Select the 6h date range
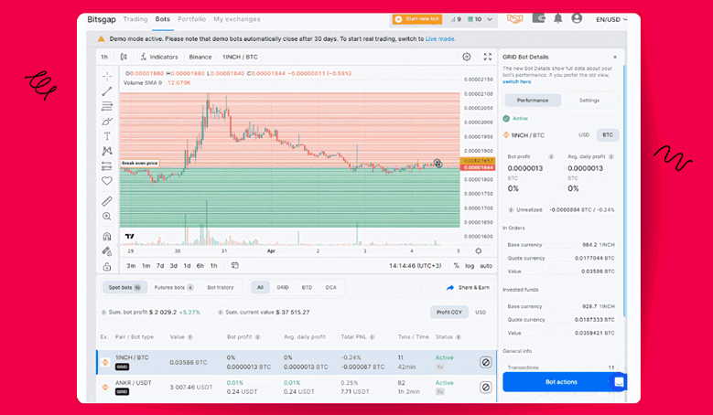Screen dimensions: 713x415 [200, 266]
